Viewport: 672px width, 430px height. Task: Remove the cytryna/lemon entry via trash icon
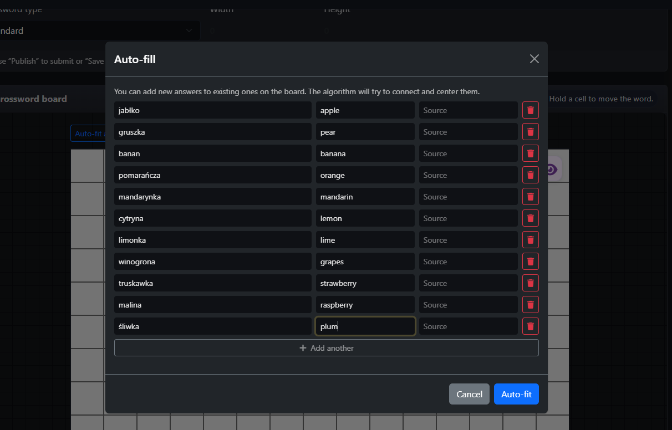[x=530, y=218]
